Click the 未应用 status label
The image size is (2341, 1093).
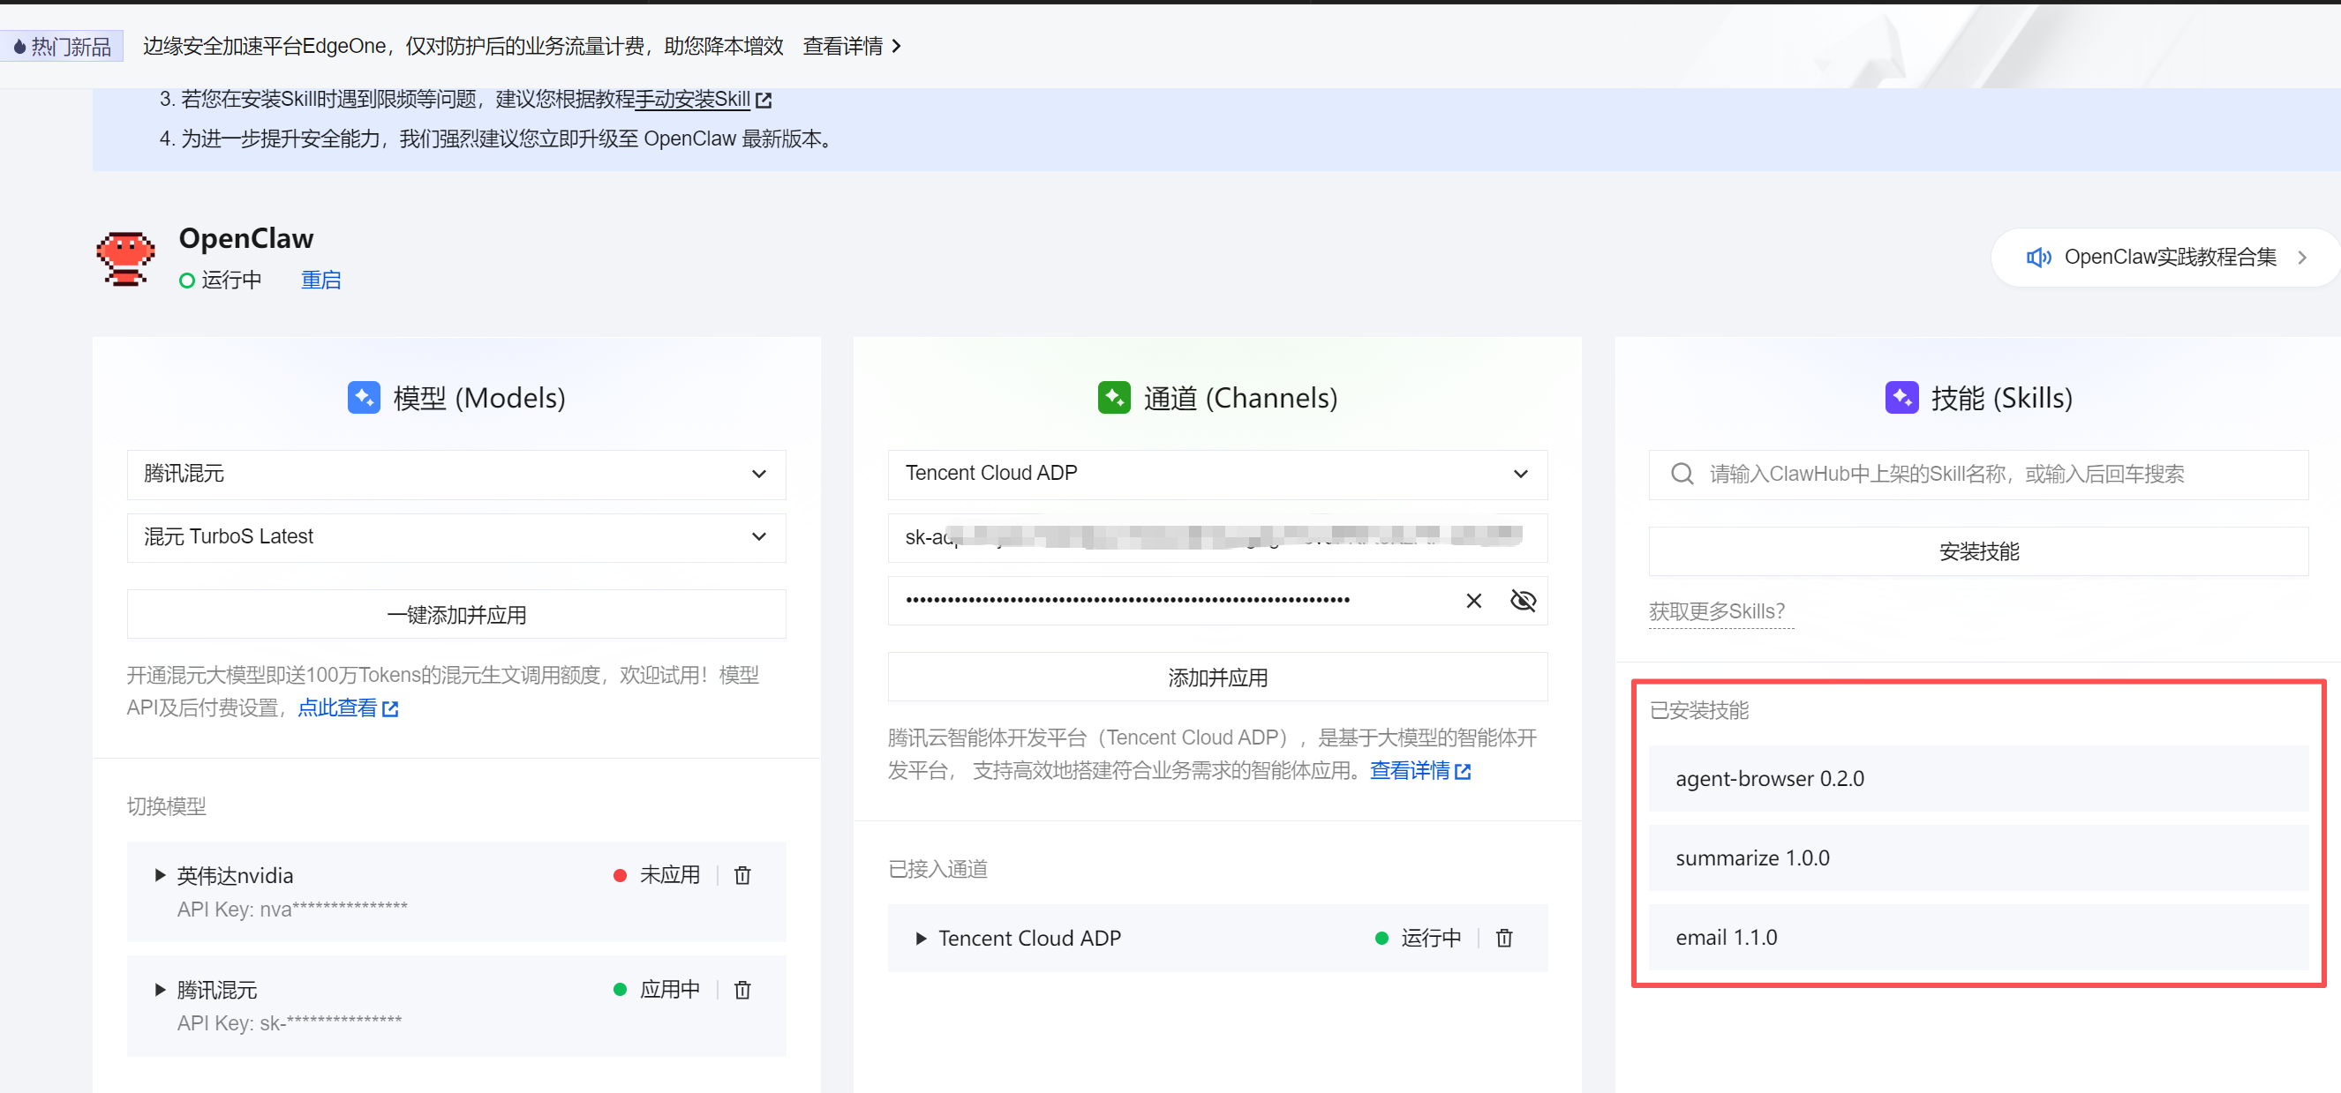pos(670,875)
